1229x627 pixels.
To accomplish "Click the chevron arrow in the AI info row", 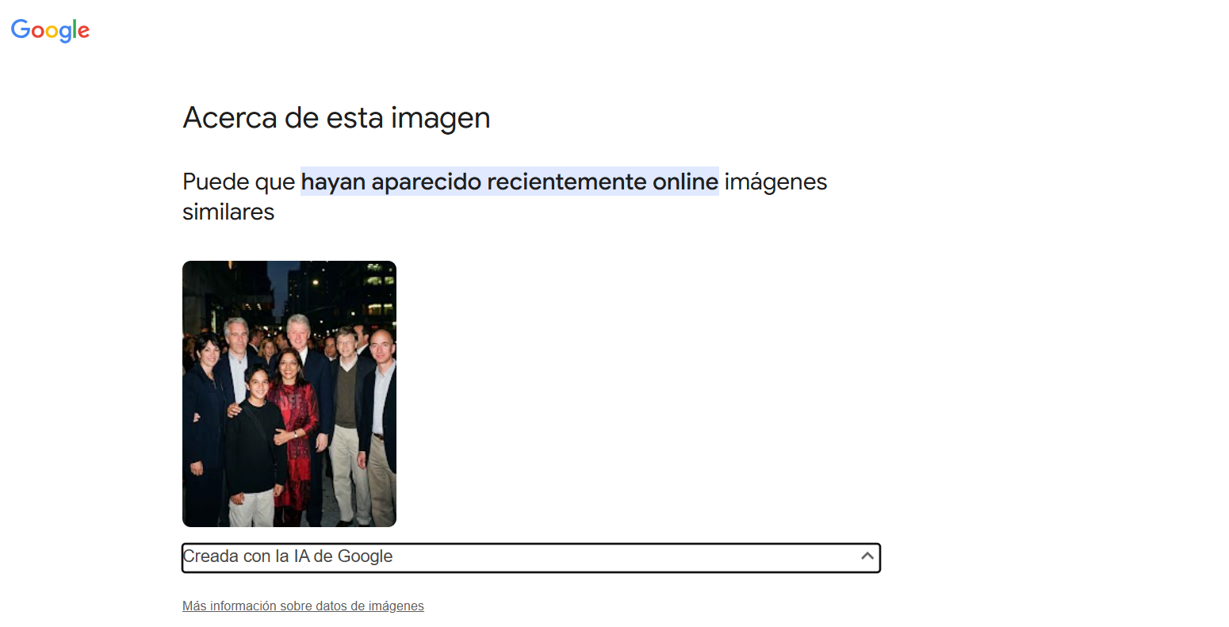I will tap(867, 556).
